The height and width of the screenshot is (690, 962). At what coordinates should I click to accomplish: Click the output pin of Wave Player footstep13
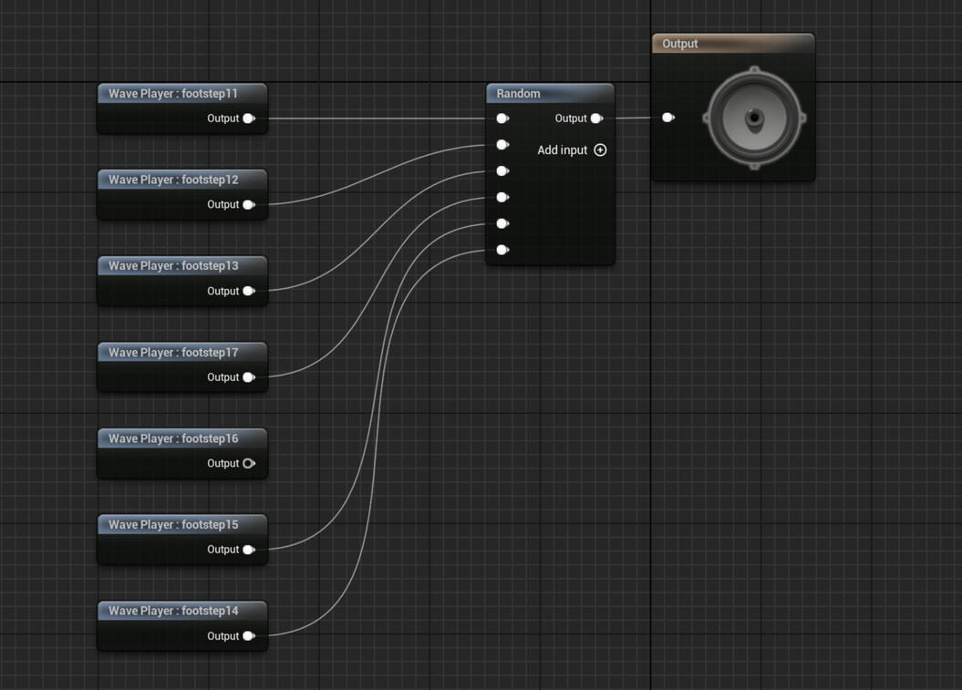click(248, 291)
